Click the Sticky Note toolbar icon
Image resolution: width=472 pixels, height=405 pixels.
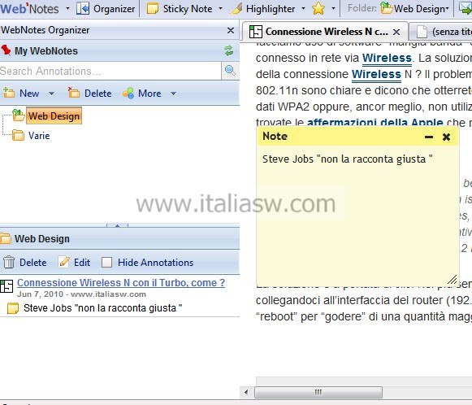(152, 9)
